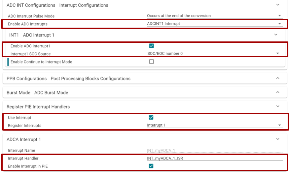Viewport: 290px width, 173px height.
Task: Collapse the ADC INT Configurations section chevron
Action: click(277, 5)
